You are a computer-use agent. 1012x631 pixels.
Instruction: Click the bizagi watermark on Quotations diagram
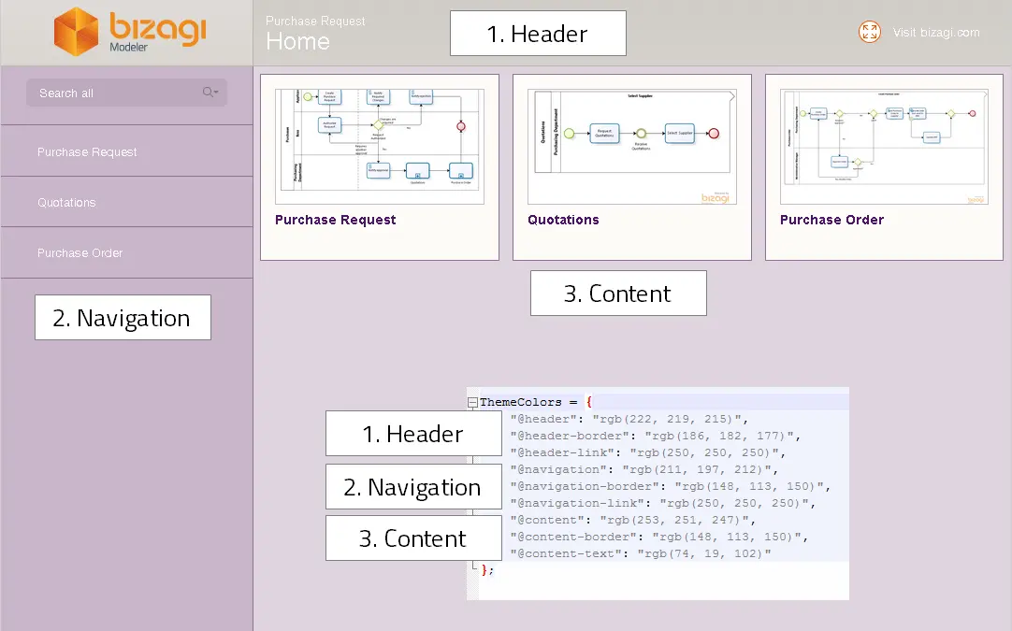click(x=716, y=197)
